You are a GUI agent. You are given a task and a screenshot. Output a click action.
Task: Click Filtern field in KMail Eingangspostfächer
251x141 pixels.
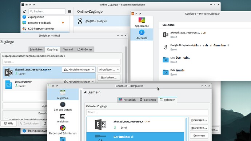click(61, 62)
